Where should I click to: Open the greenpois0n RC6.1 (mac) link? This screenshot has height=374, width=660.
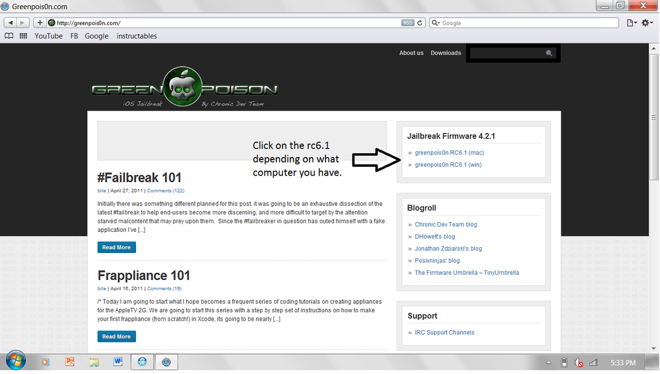pos(449,153)
